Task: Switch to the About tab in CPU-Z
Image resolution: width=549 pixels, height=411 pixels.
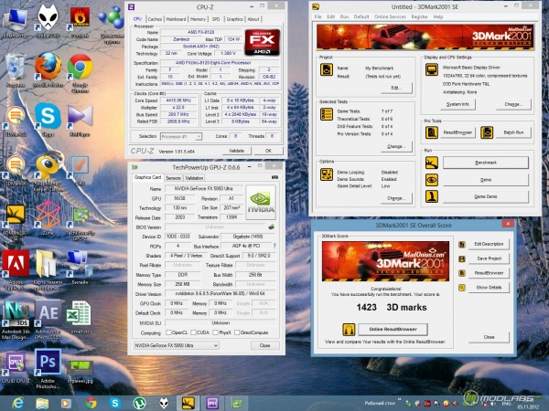Action: [x=253, y=19]
